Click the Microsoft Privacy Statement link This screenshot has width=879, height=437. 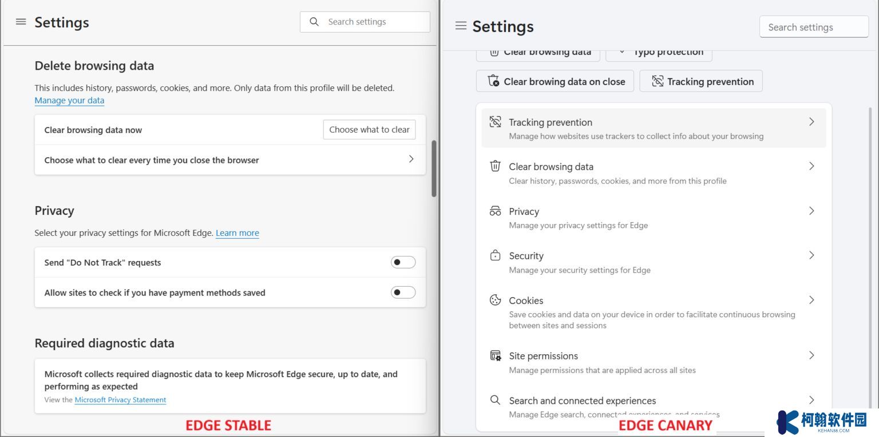pyautogui.click(x=120, y=400)
